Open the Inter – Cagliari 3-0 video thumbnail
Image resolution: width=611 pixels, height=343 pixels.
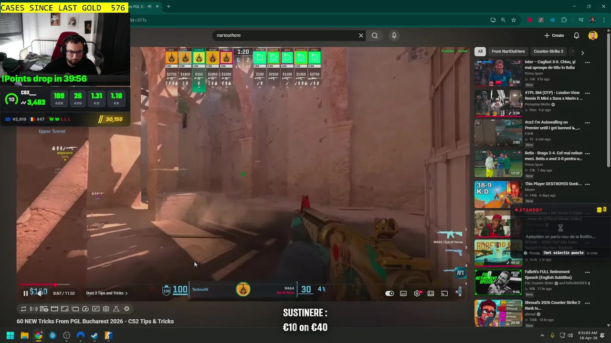498,72
